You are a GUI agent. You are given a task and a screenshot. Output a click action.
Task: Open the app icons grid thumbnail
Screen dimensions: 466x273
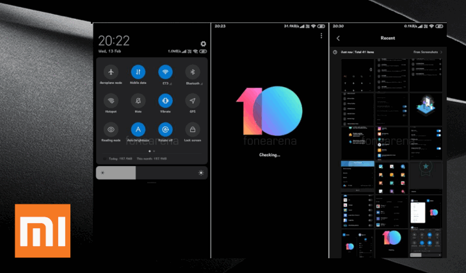pyautogui.click(x=392, y=178)
